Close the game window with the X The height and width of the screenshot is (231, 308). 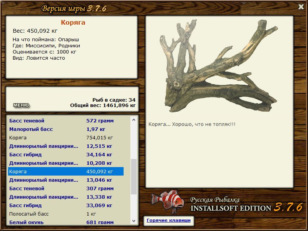pos(301,7)
